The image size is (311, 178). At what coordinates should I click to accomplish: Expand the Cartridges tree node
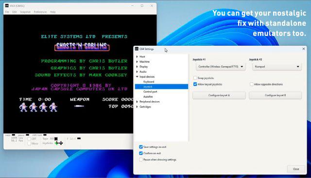(x=137, y=107)
